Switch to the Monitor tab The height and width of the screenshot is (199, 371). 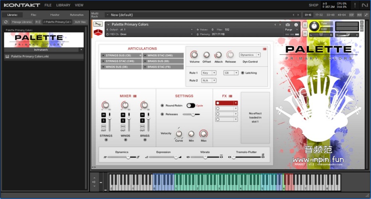click(x=55, y=15)
